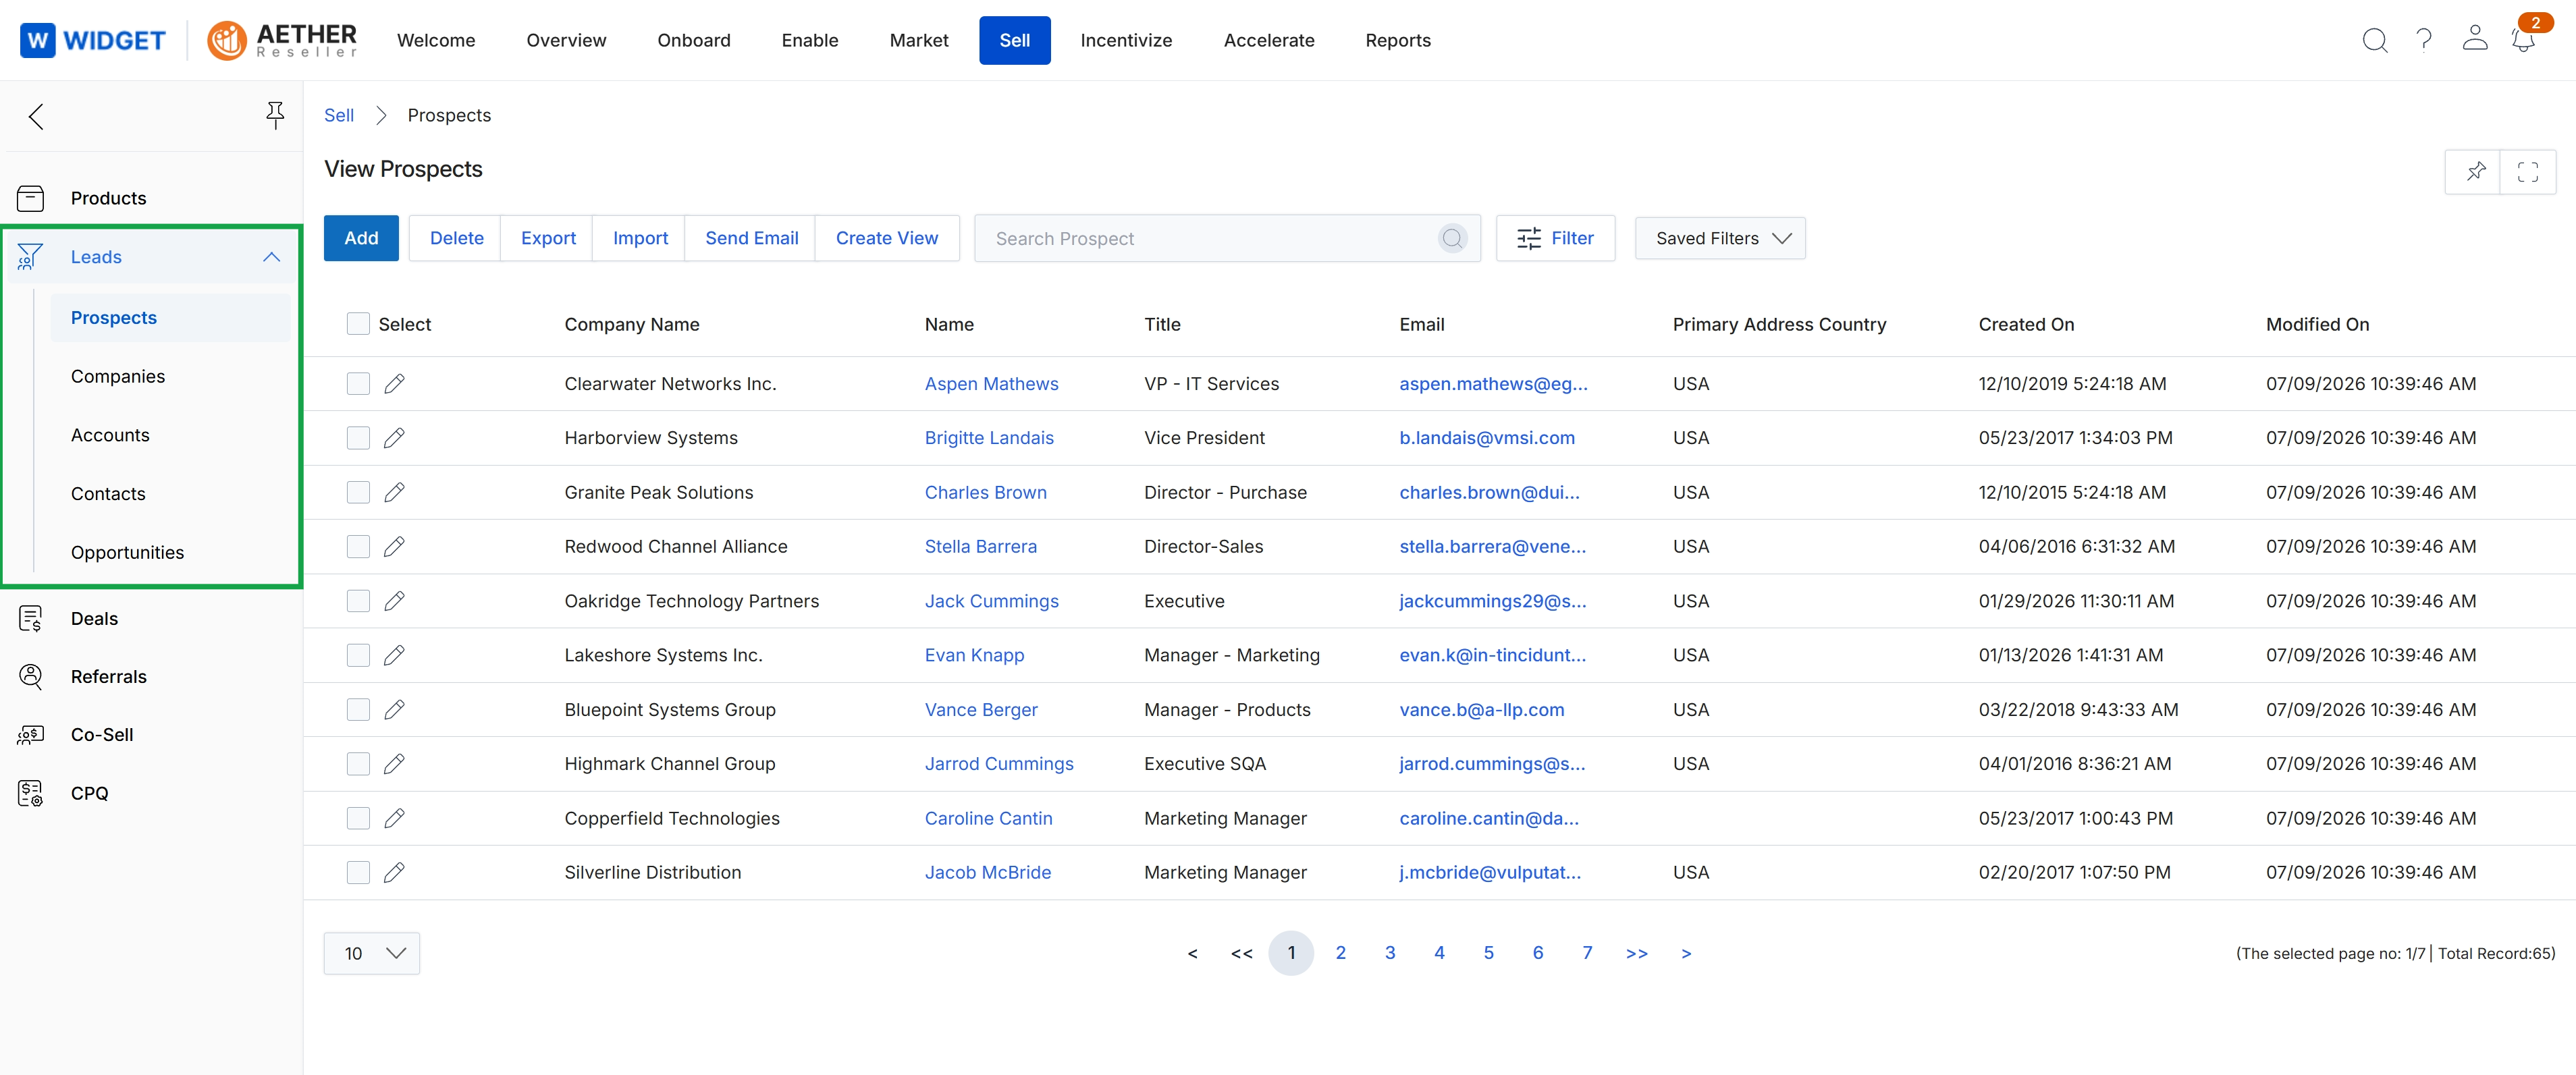Collapse sidebar with the back arrow

(37, 117)
